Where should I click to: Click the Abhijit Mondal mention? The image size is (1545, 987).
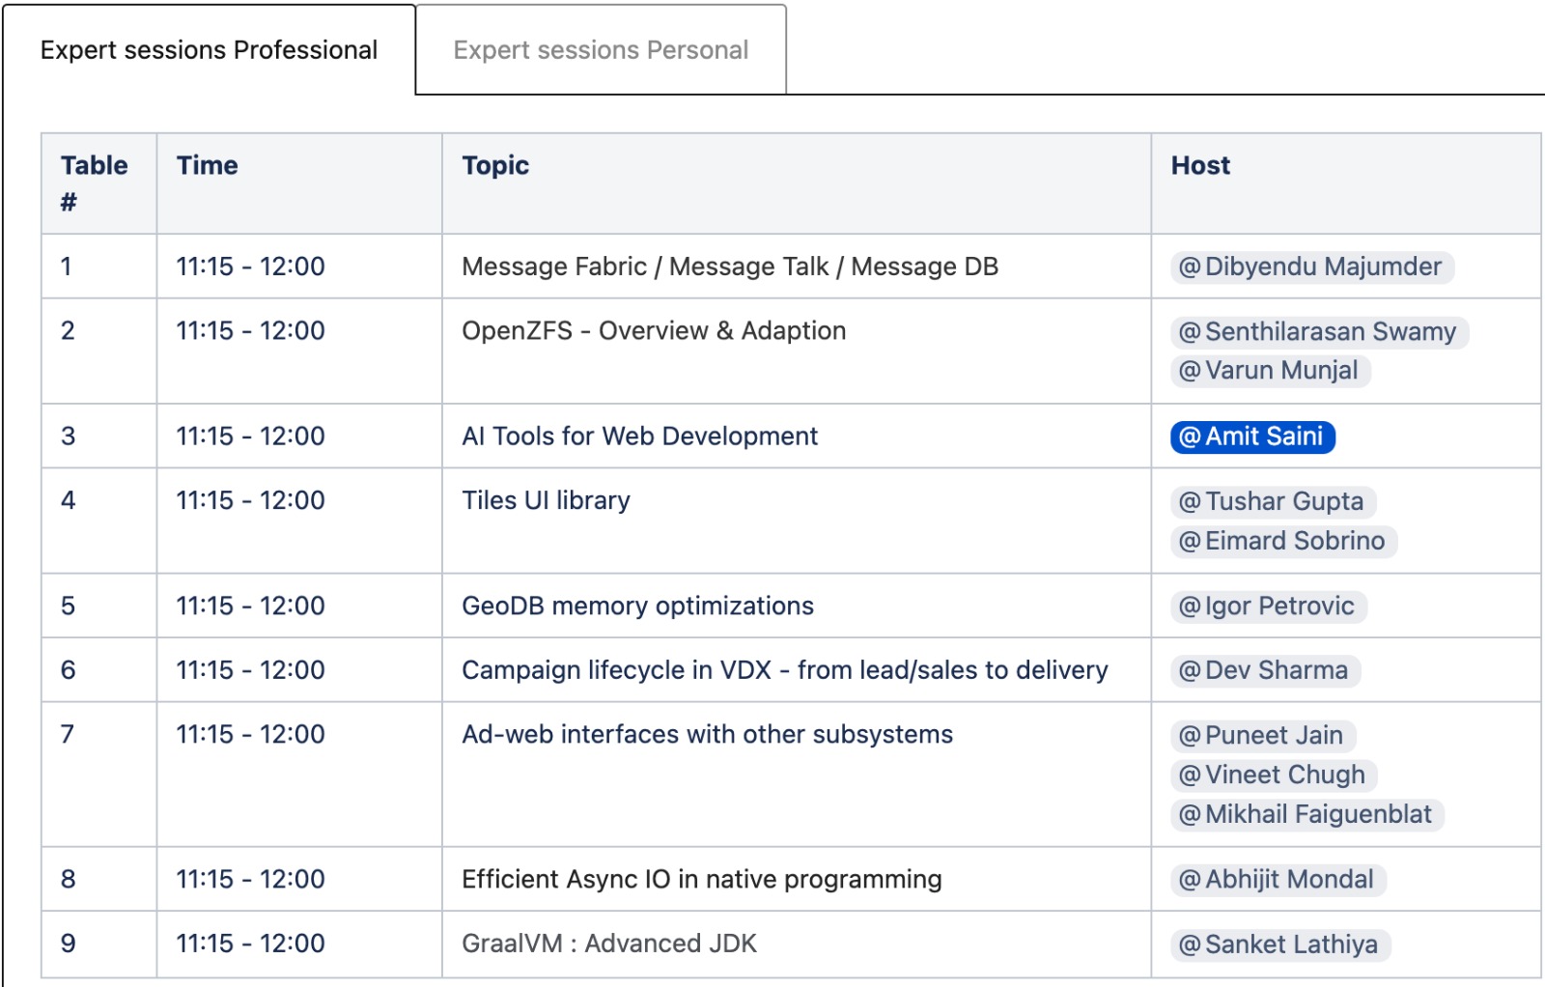(x=1278, y=880)
